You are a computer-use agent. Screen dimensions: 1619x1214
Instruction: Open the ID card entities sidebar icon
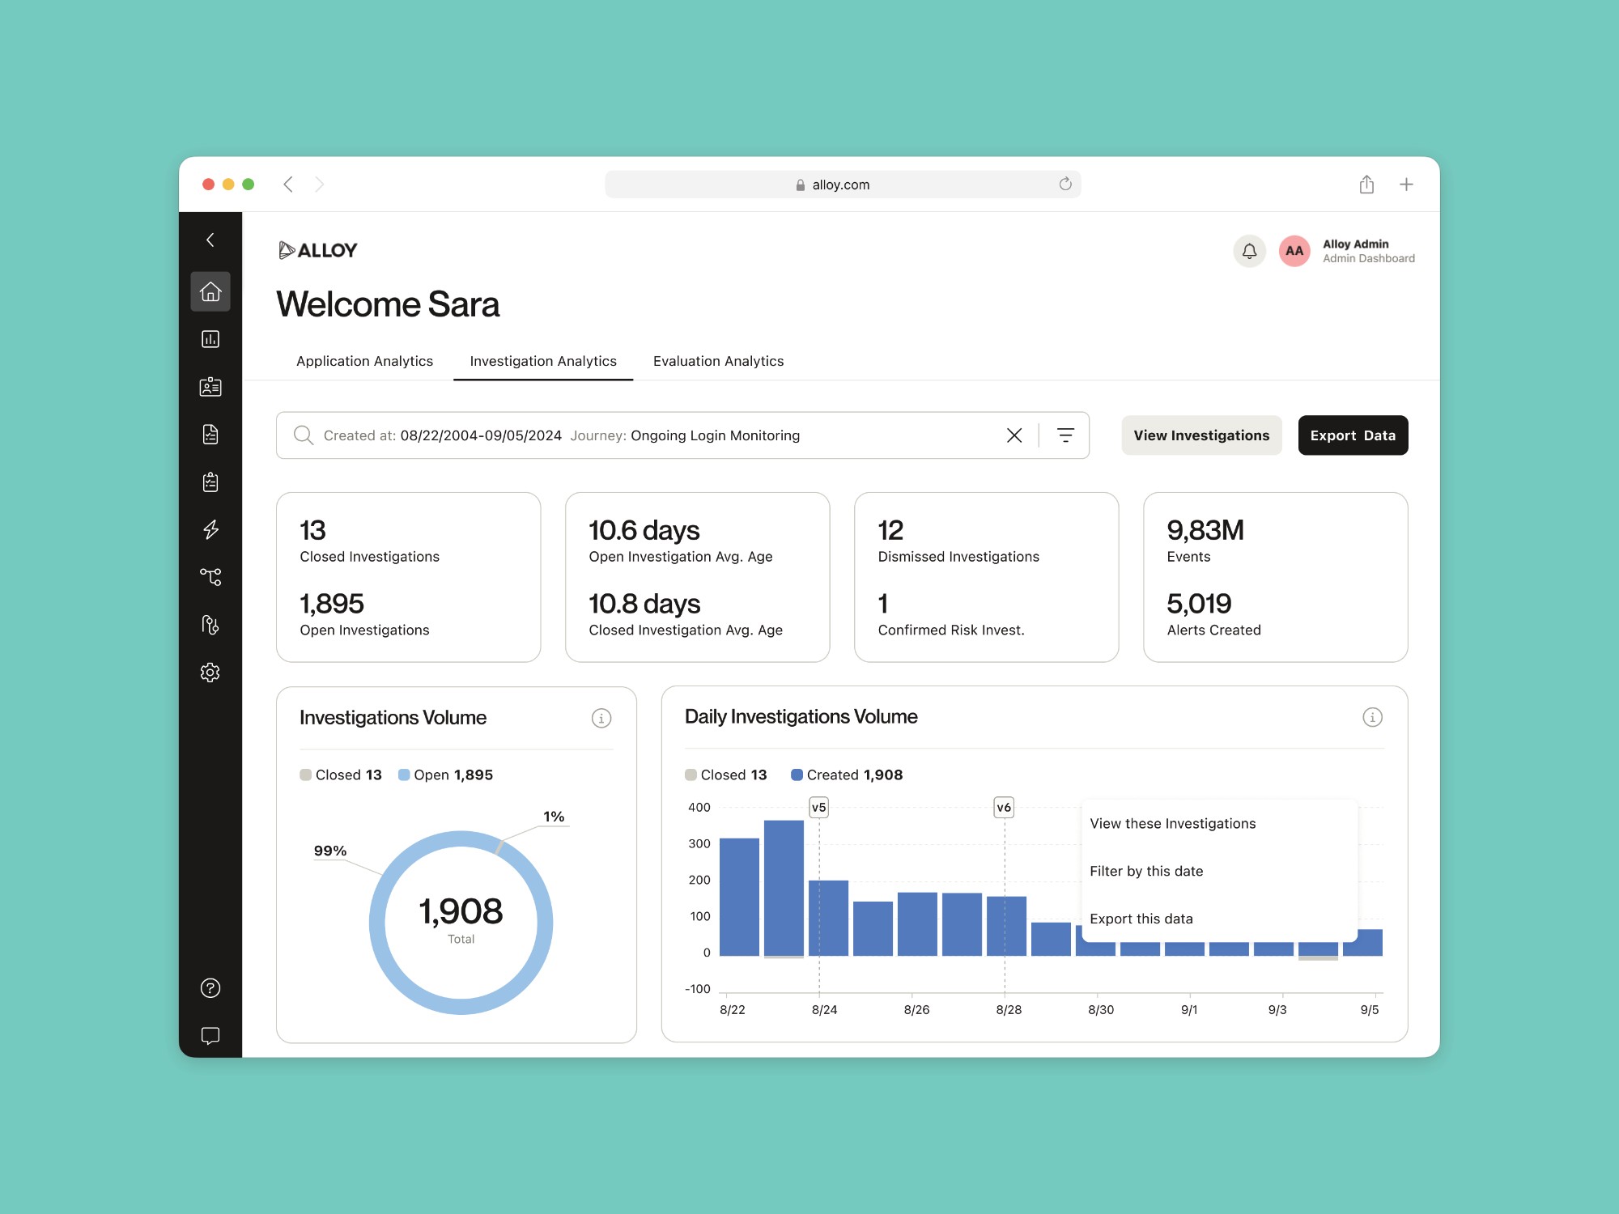[x=210, y=387]
